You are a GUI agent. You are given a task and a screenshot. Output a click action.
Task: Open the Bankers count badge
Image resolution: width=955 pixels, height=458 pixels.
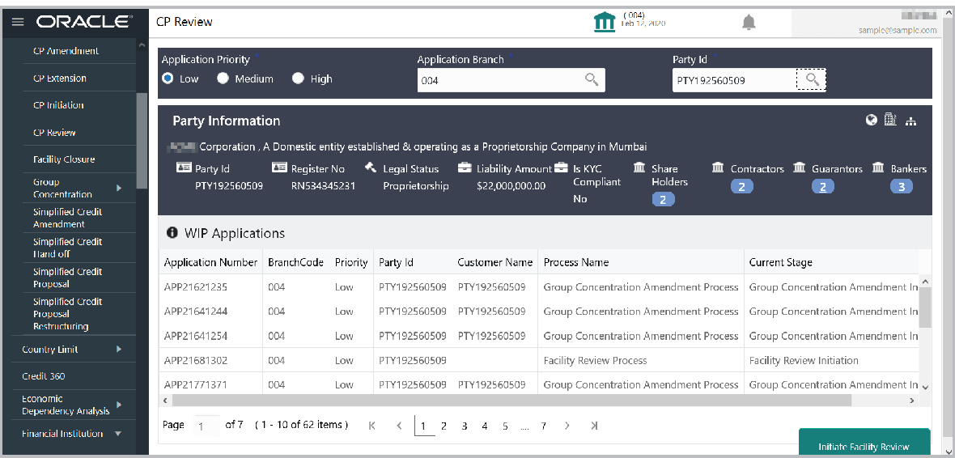[x=902, y=187]
